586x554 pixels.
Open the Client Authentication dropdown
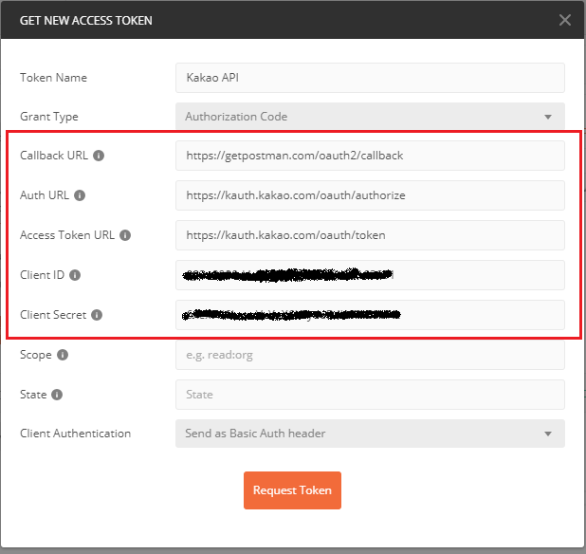(x=370, y=434)
